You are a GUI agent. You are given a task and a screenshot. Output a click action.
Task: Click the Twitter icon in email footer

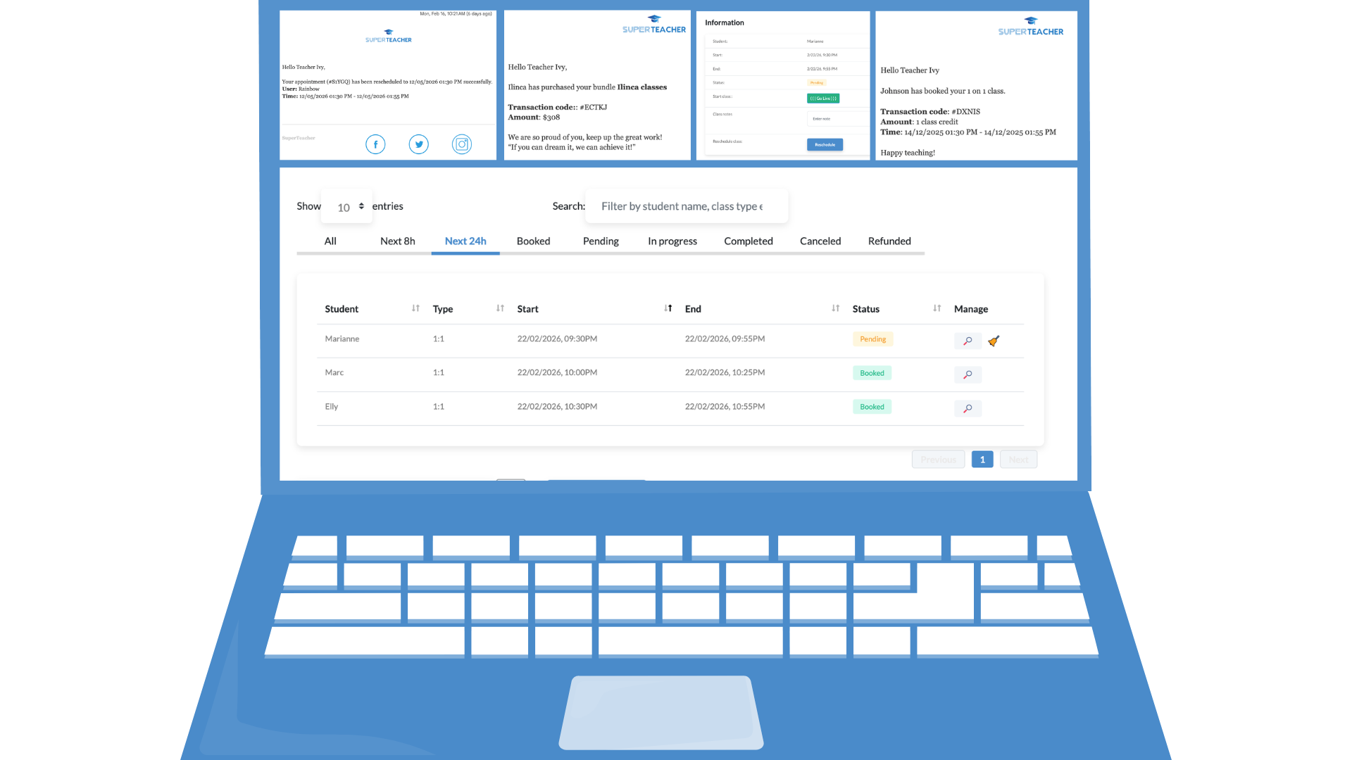pos(419,144)
